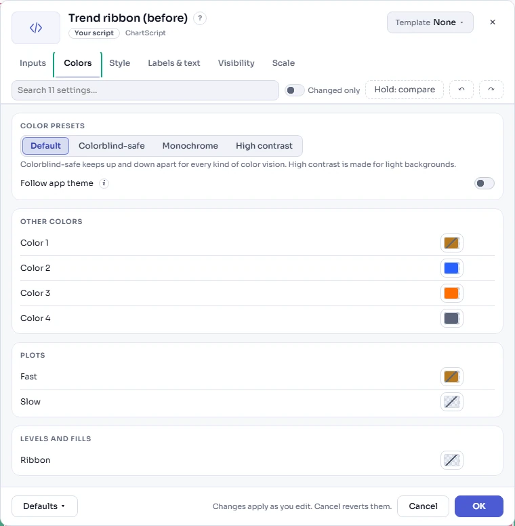Open Follow app theme info icon
The height and width of the screenshot is (526, 515).
(x=104, y=183)
